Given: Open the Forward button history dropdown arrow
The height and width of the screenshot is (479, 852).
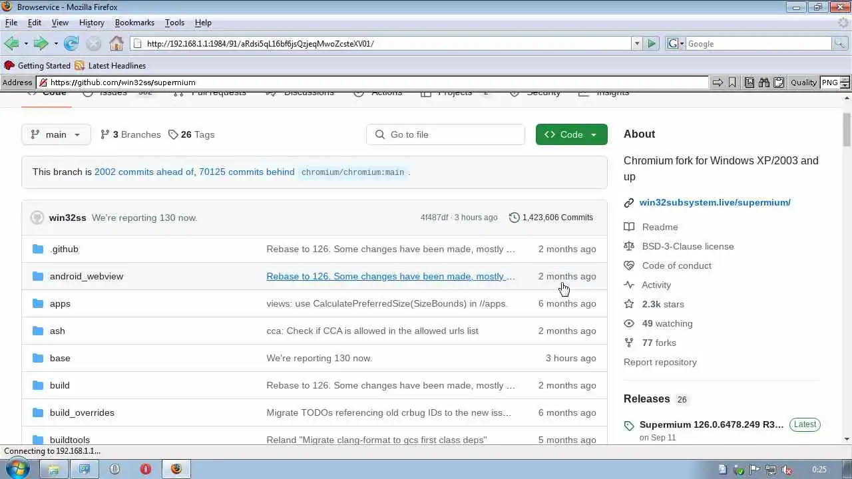Looking at the screenshot, I should coord(56,44).
